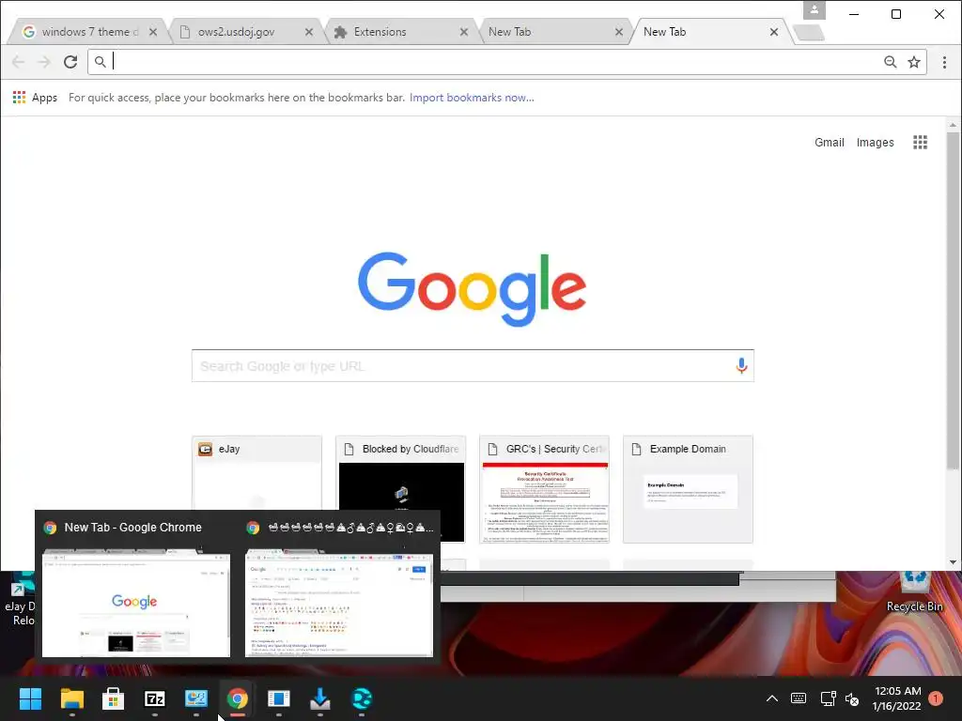This screenshot has width=962, height=721.
Task: Reload the current Chrome page
Action: 70,62
